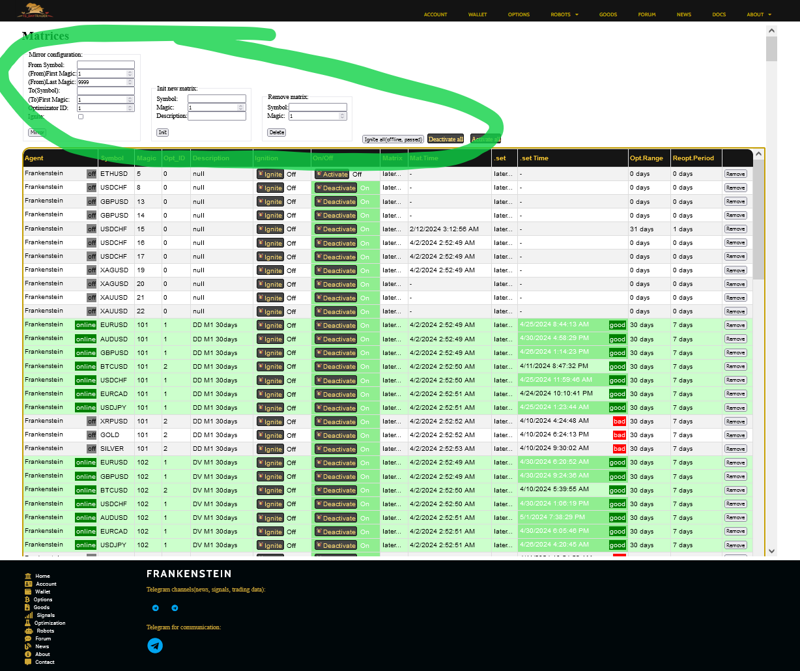The height and width of the screenshot is (671, 800).
Task: Click the From Symbol input field
Action: pyautogui.click(x=106, y=65)
